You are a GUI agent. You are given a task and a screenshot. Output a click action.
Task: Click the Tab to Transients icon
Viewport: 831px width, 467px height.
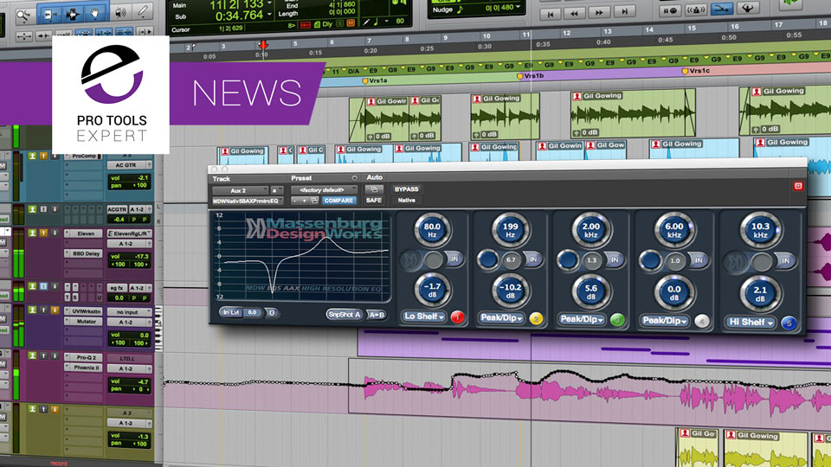tap(43, 36)
